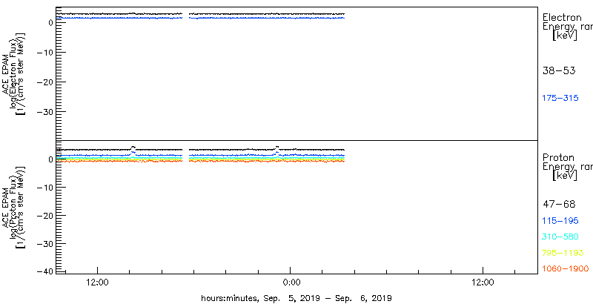
Task: Click the -20 tick label on electron axis
Action: point(45,82)
